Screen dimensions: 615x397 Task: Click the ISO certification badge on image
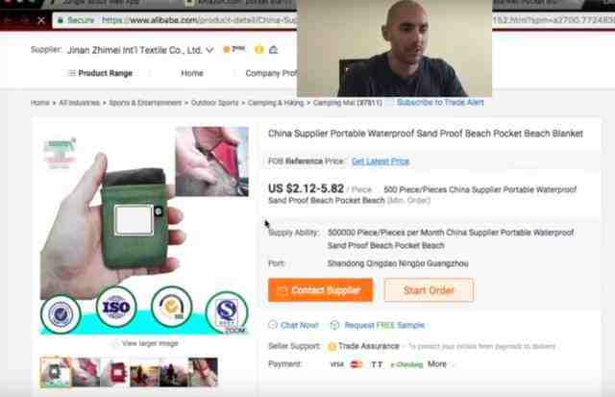pyautogui.click(x=116, y=307)
